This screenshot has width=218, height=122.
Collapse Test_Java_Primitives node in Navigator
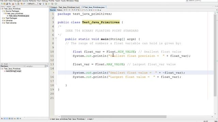pyautogui.click(x=2, y=69)
